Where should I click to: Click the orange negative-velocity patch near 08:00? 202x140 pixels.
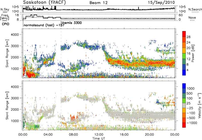pos(73,118)
